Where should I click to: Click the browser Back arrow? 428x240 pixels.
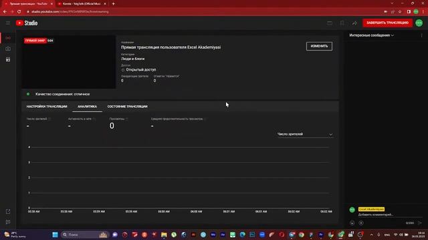(5, 12)
